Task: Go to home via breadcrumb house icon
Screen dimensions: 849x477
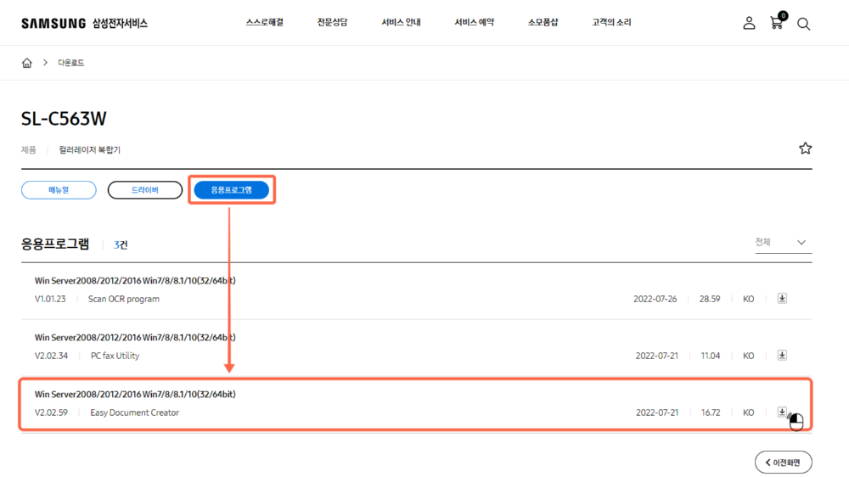Action: 26,63
